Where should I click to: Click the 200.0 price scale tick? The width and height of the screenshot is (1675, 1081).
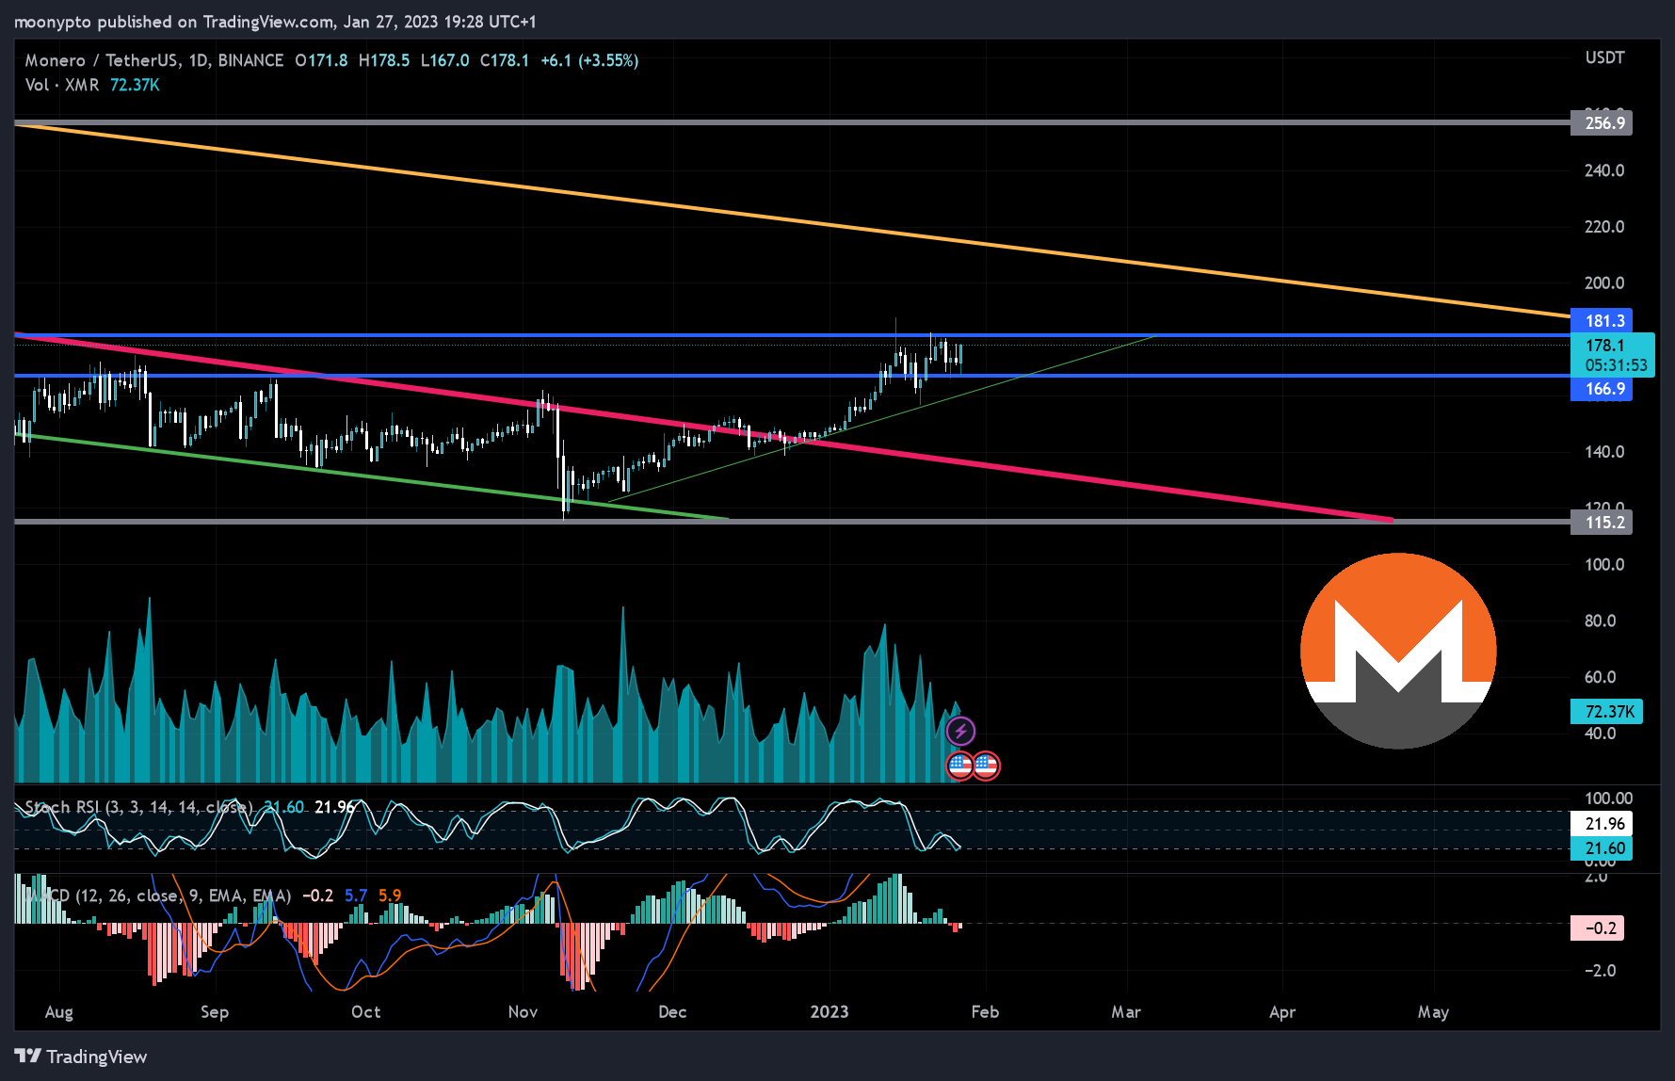(x=1604, y=283)
